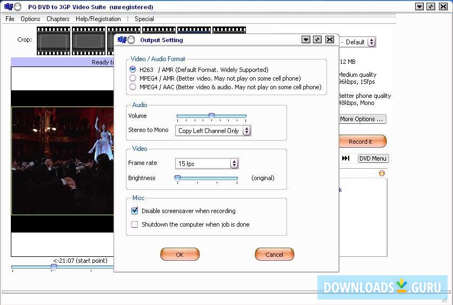Select the first crop filmstrip thumbnail
This screenshot has height=305, width=453.
(x=54, y=41)
